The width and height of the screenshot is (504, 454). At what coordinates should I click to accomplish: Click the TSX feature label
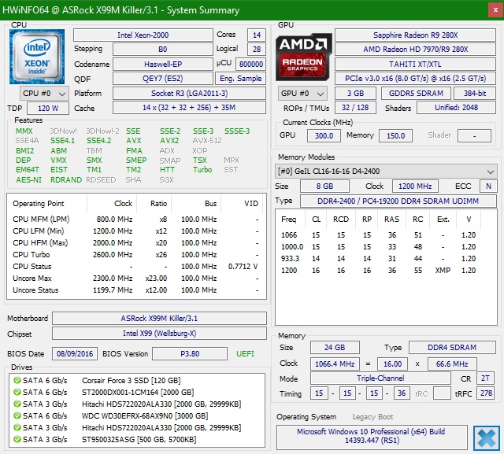pyautogui.click(x=199, y=161)
